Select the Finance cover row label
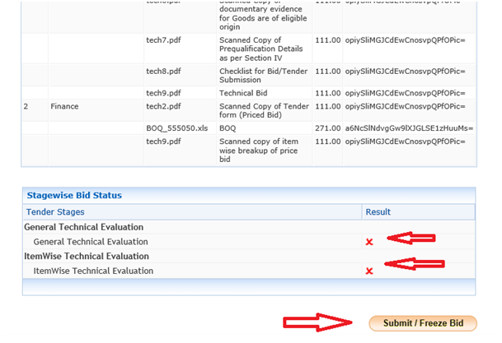 click(65, 106)
